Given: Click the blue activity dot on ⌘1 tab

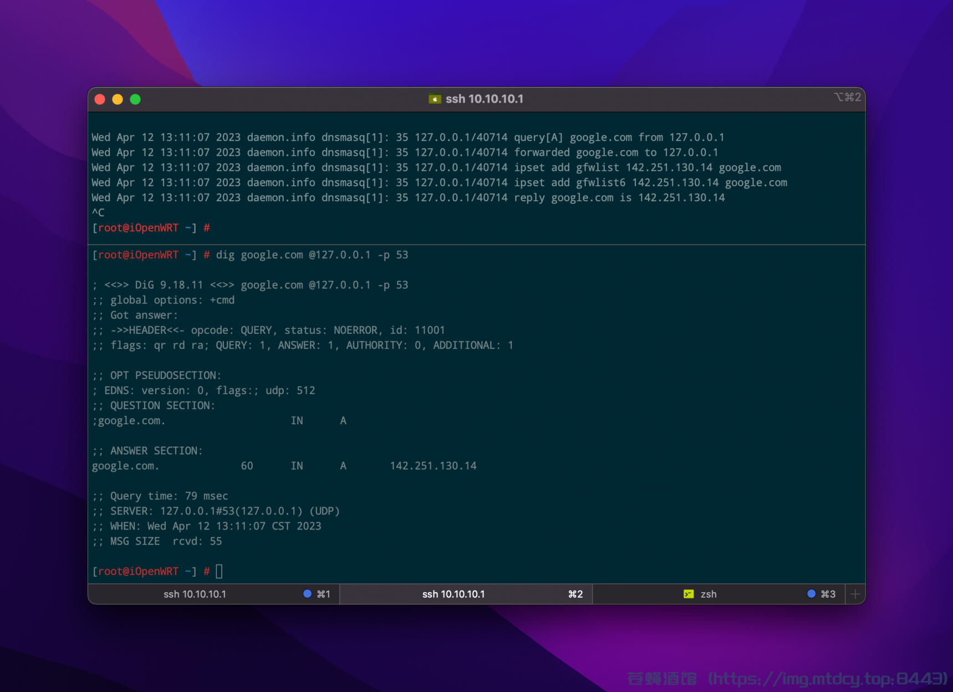Looking at the screenshot, I should [307, 594].
